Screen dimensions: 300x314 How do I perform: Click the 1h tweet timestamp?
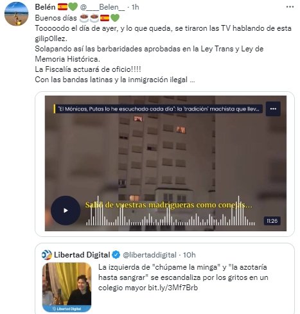pos(136,7)
